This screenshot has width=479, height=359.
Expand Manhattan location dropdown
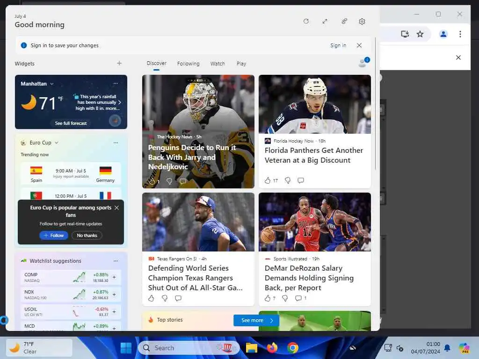tap(51, 84)
